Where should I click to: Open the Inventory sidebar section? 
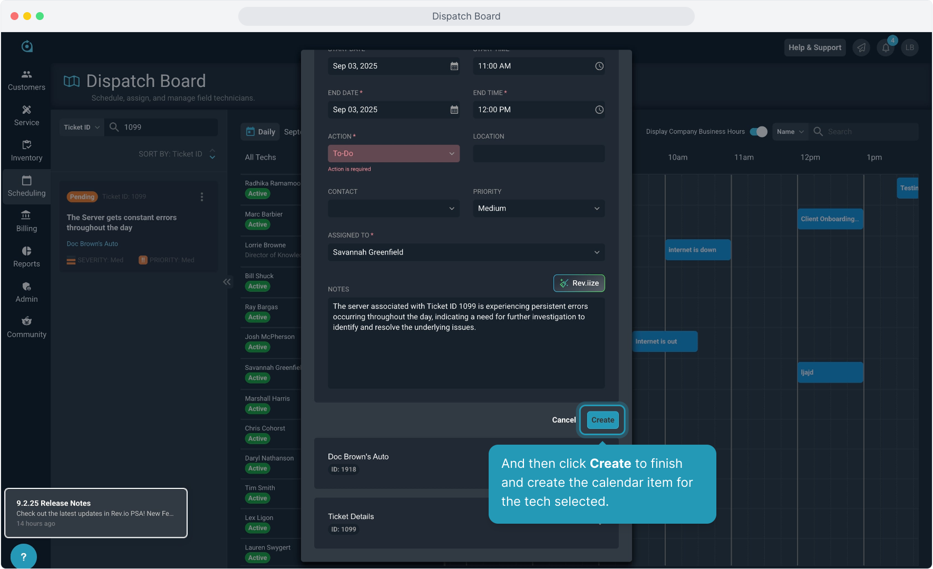point(26,151)
